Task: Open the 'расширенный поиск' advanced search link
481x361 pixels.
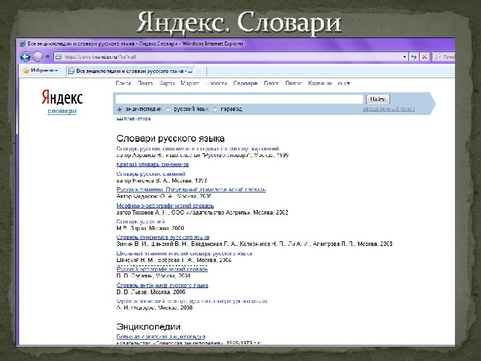Action: point(389,109)
